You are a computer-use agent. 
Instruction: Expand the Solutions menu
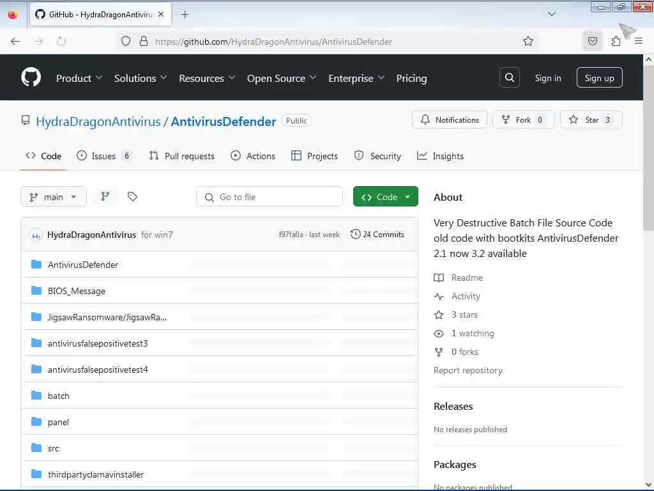140,78
